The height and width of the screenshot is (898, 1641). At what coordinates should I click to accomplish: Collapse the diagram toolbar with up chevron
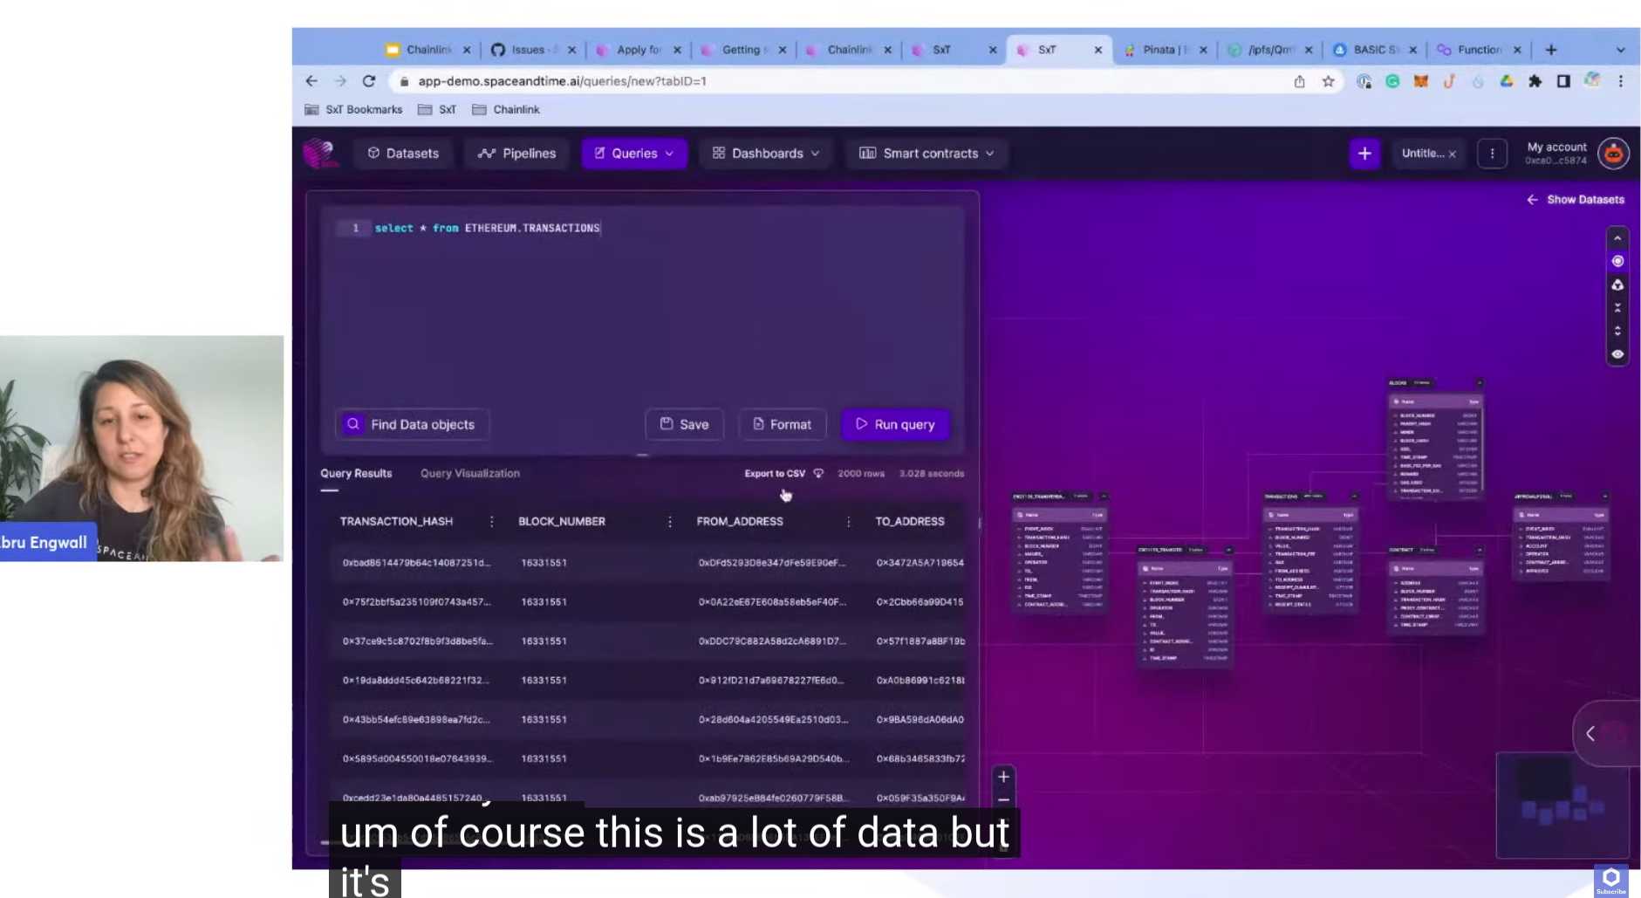1617,238
